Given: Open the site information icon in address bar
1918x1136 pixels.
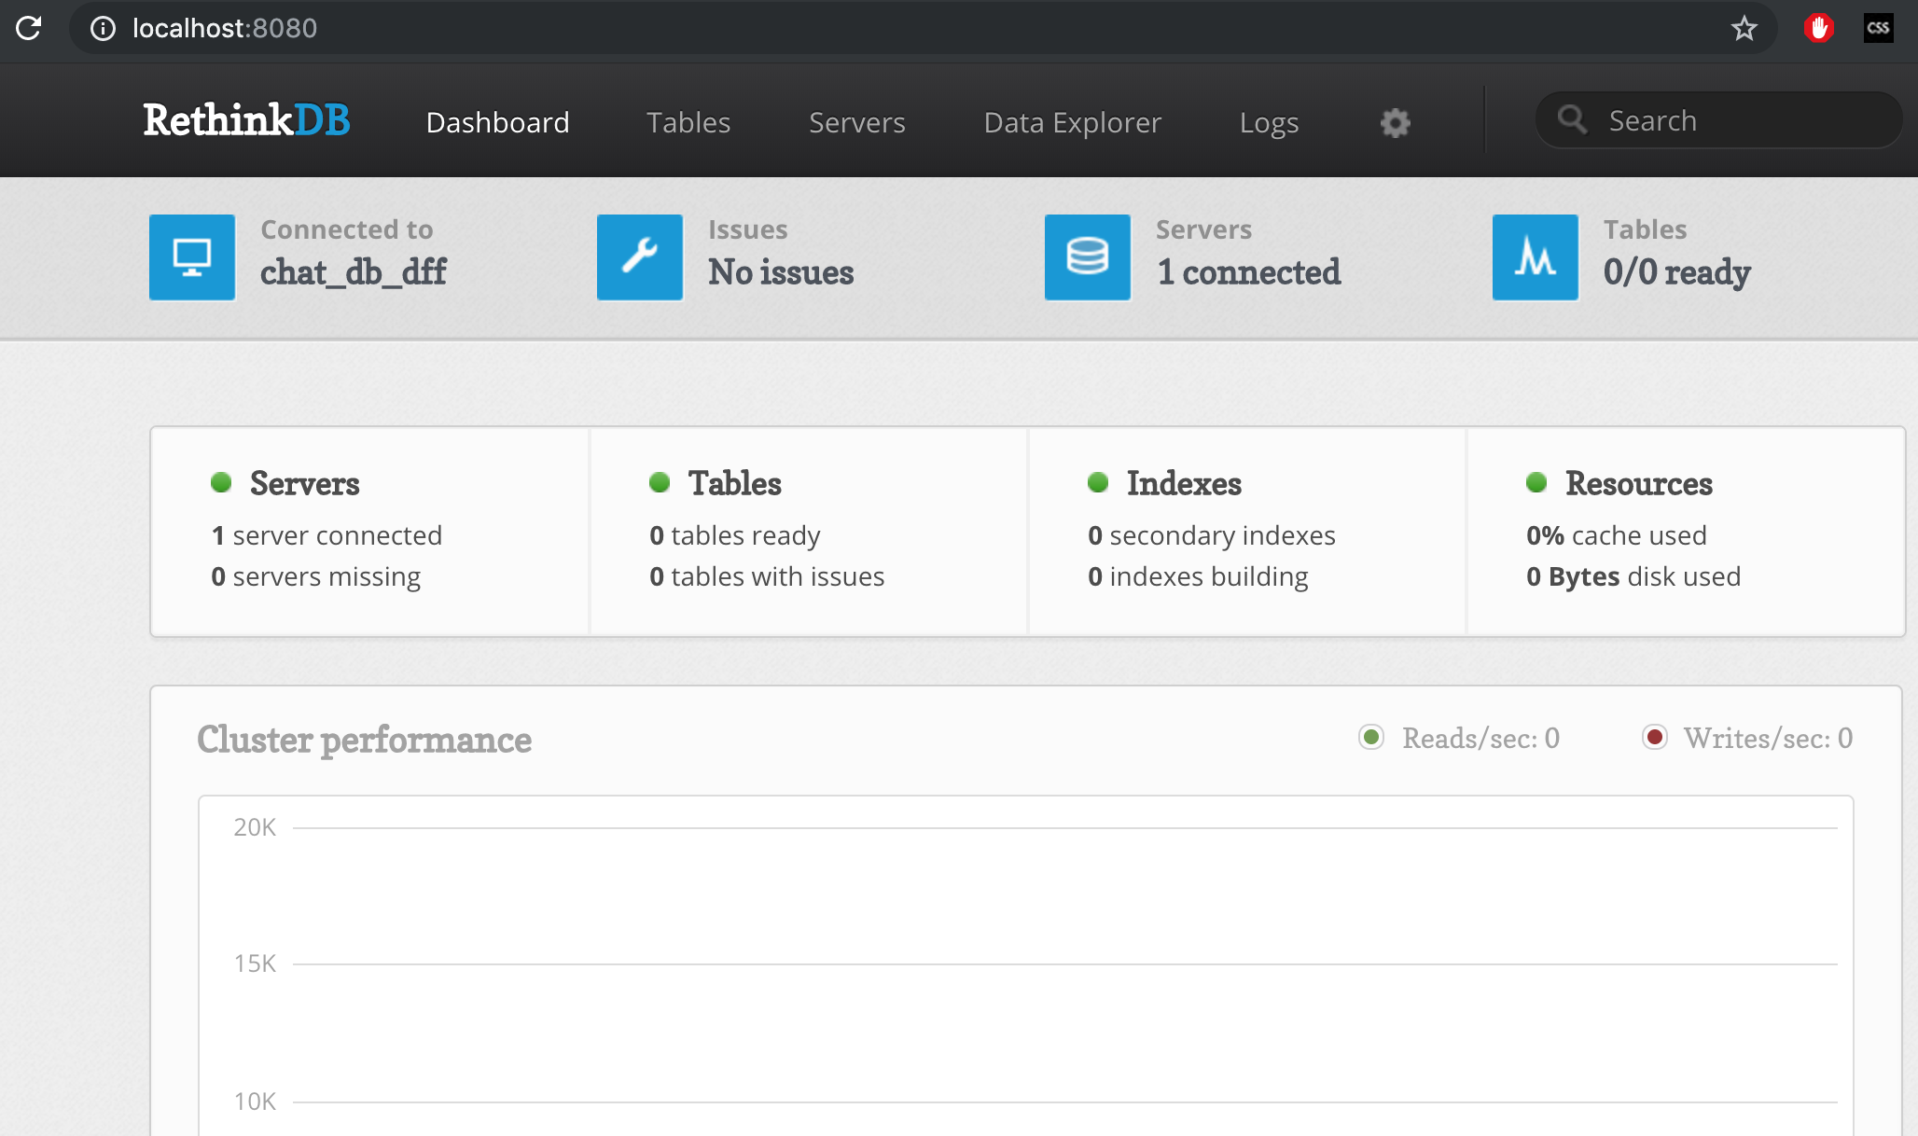Looking at the screenshot, I should [103, 29].
